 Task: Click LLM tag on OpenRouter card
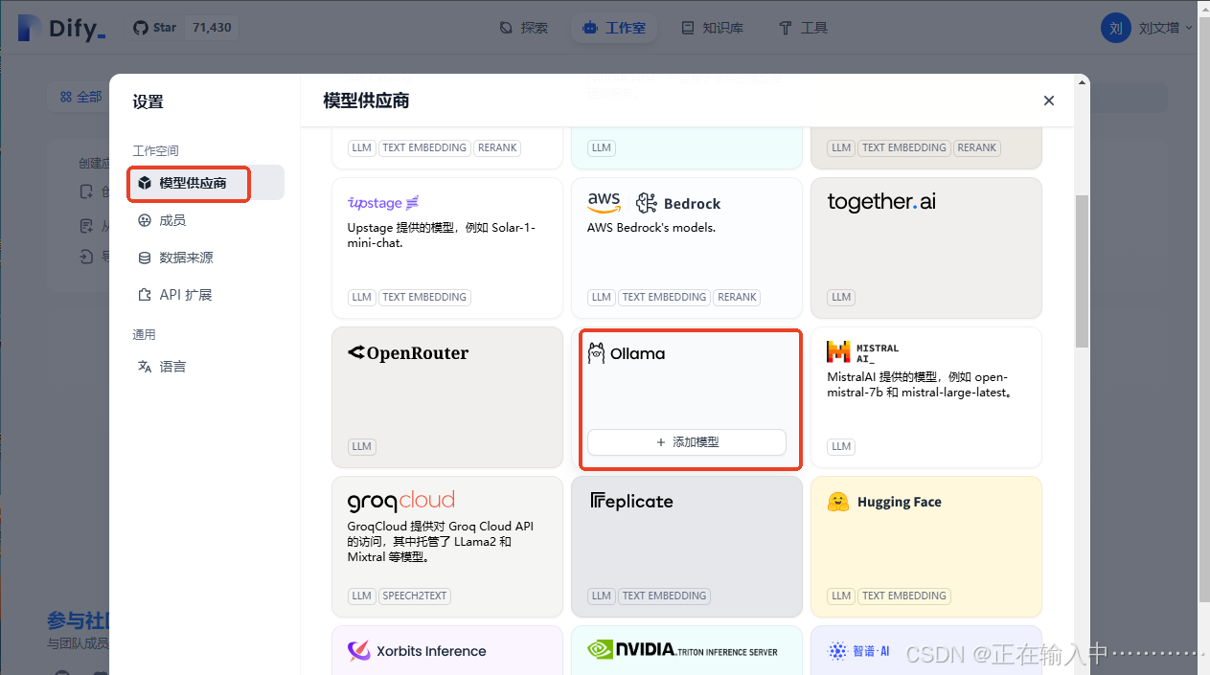[x=362, y=446]
